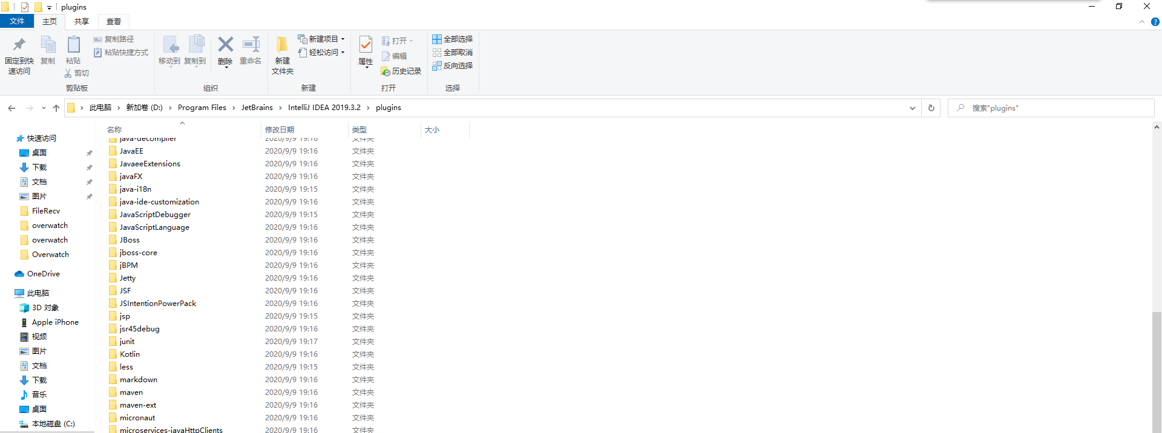Click the Cut scissors icon
1162x433 pixels.
(x=68, y=73)
